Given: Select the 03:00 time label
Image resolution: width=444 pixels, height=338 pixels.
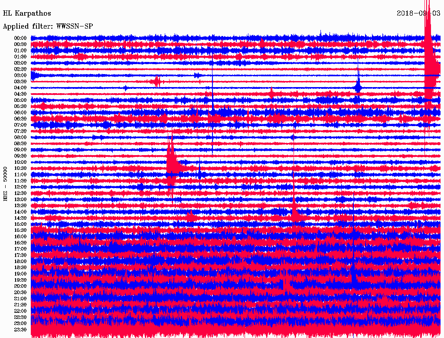Looking at the screenshot, I should tap(20, 75).
